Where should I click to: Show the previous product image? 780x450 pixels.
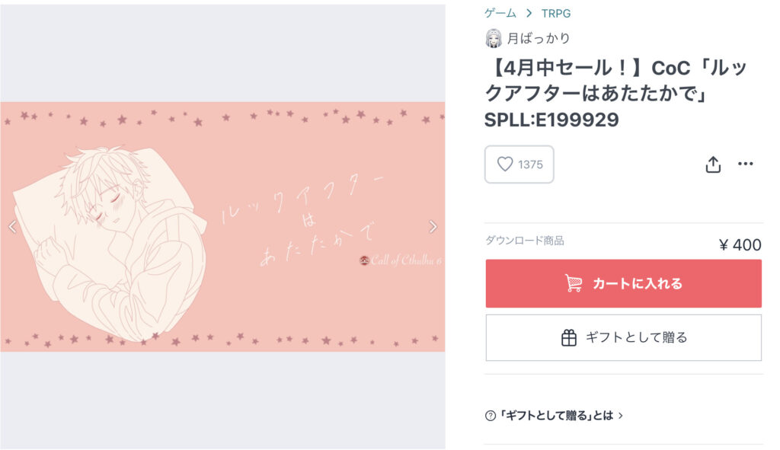pos(12,226)
